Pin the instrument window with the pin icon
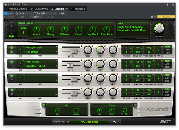The width and height of the screenshot is (179, 130). tap(167, 4)
